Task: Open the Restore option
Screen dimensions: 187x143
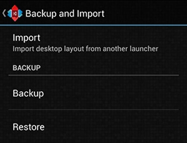Action: (28, 127)
